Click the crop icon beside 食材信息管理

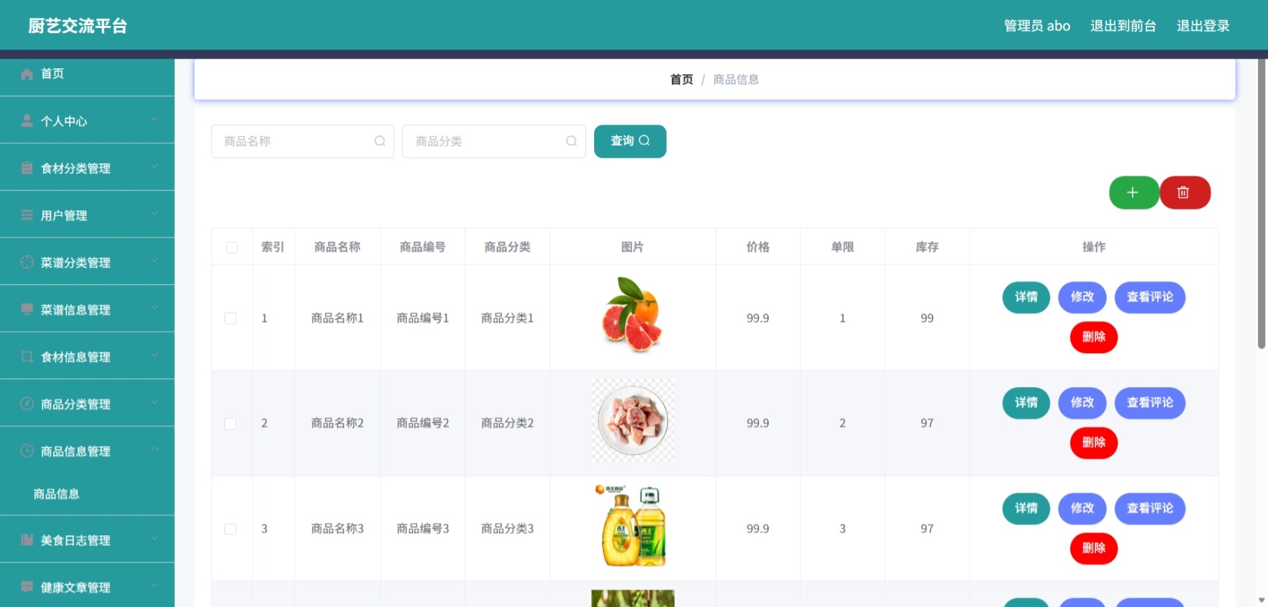click(x=27, y=357)
